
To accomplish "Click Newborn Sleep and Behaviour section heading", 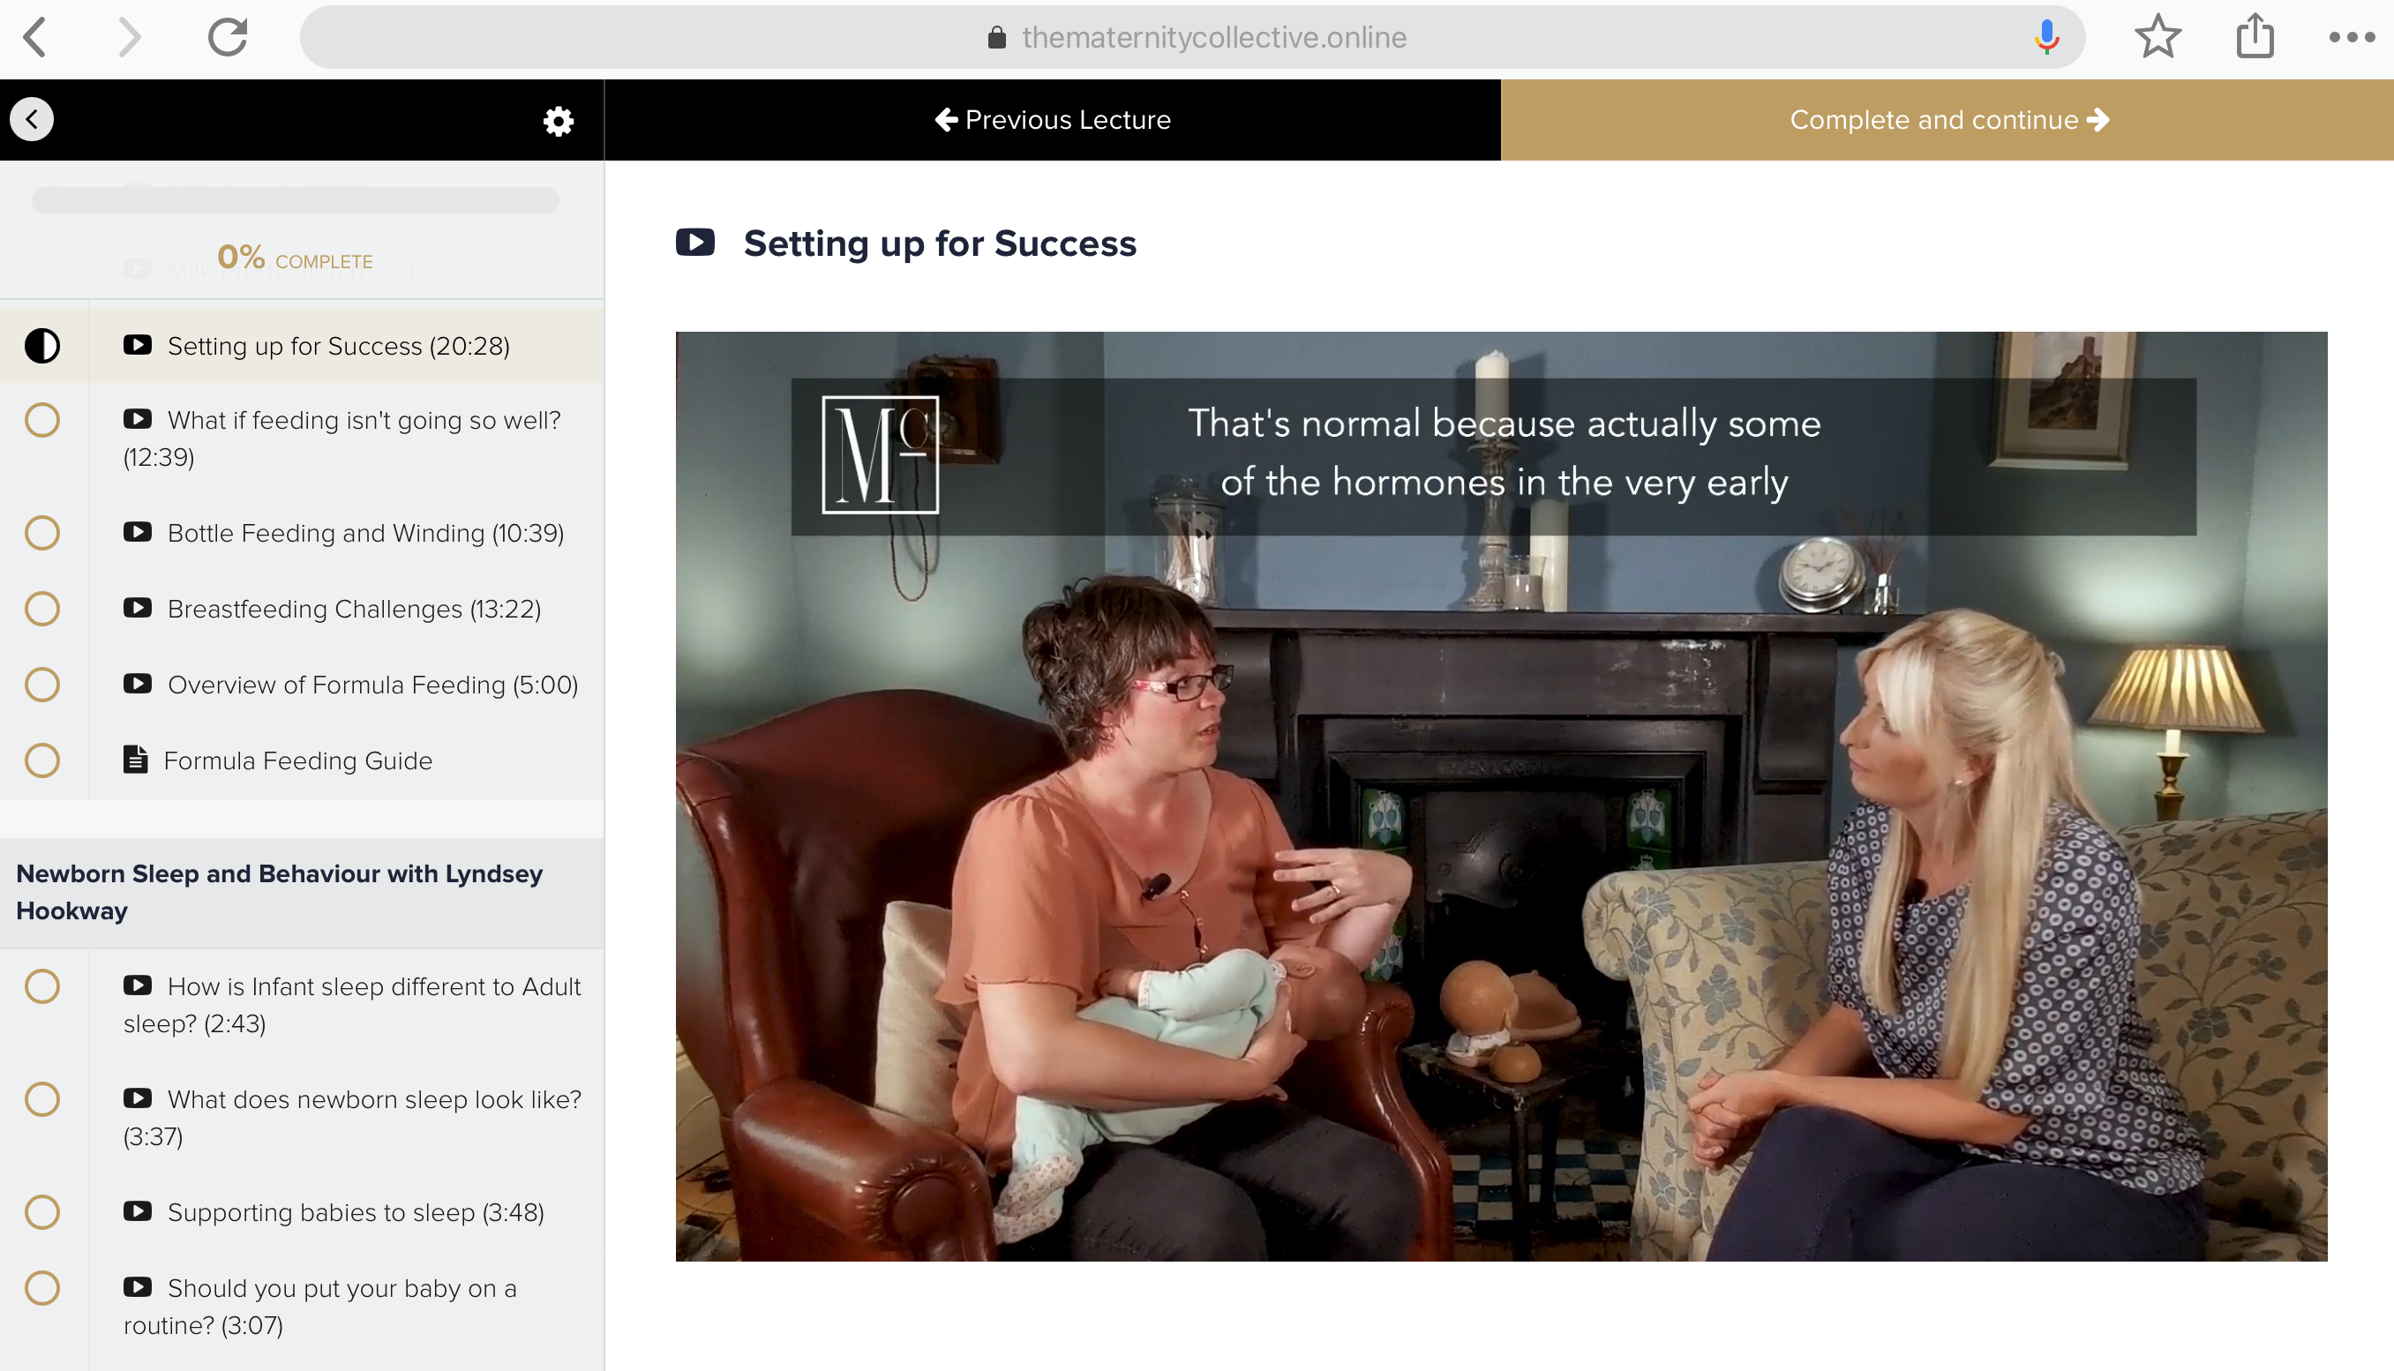I will pyautogui.click(x=302, y=892).
